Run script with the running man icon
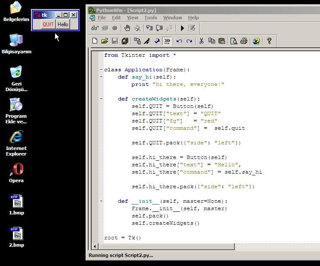The width and height of the screenshot is (320, 266). tap(147, 41)
